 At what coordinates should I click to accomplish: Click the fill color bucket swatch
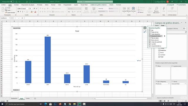32,12
